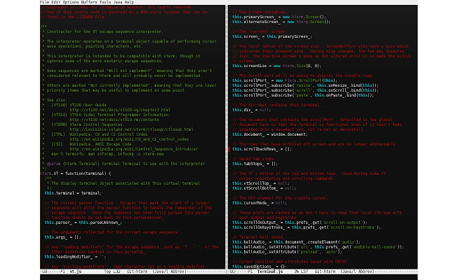Click the 'this.scrollbackRows_ = [];' line

coord(262,149)
